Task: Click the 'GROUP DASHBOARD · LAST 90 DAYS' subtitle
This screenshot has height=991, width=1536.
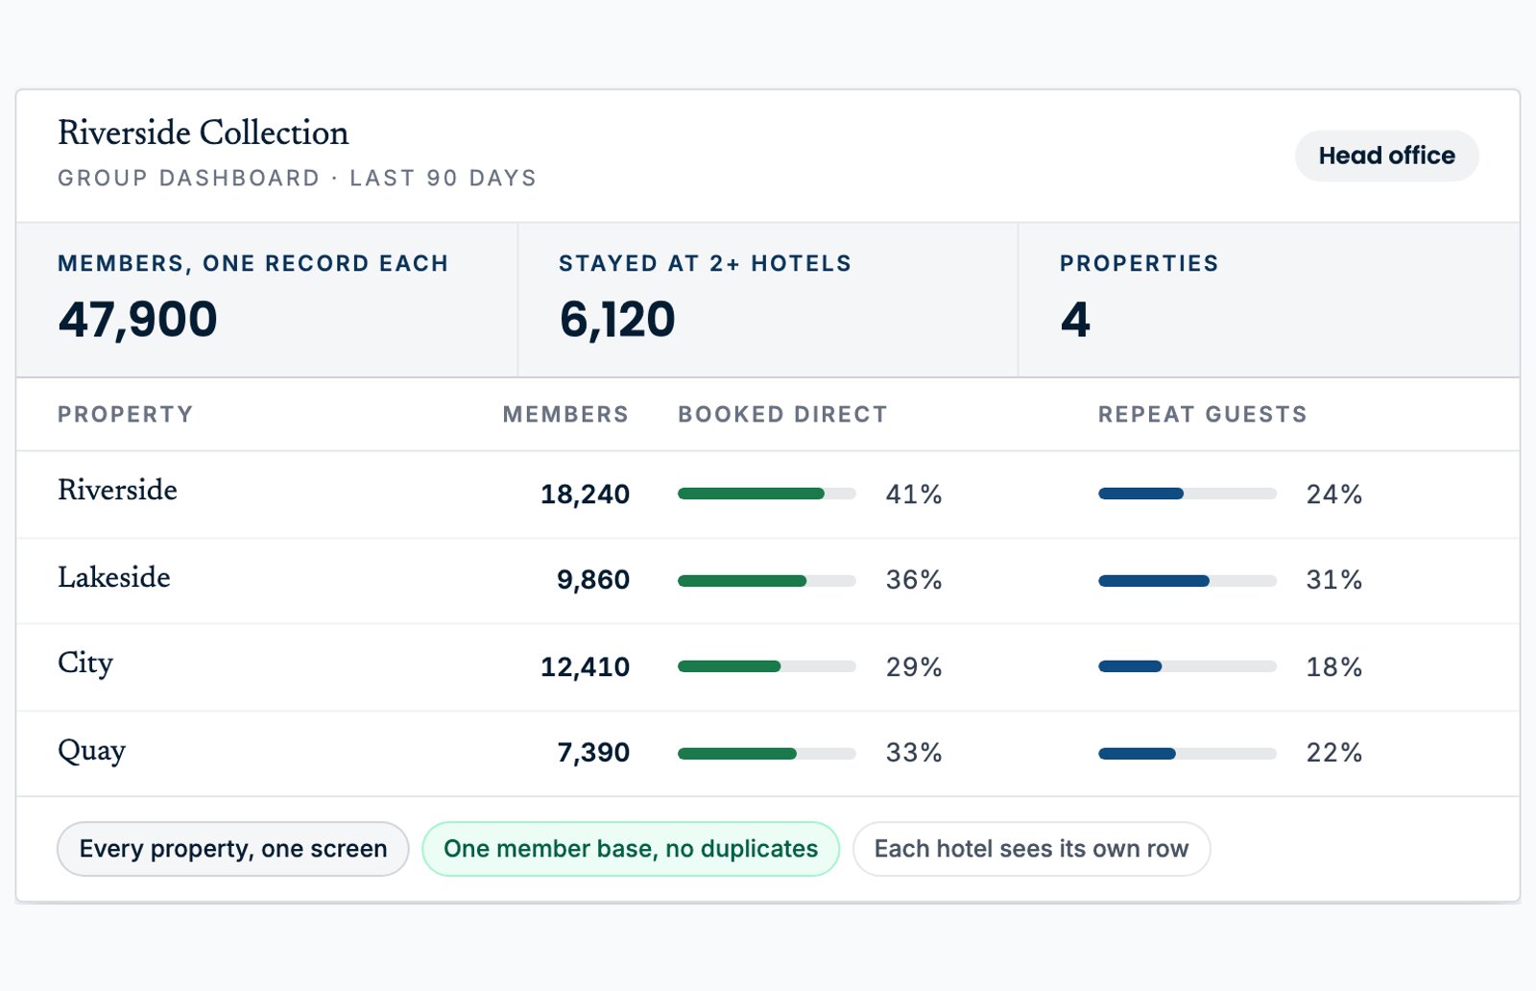Action: click(x=298, y=179)
